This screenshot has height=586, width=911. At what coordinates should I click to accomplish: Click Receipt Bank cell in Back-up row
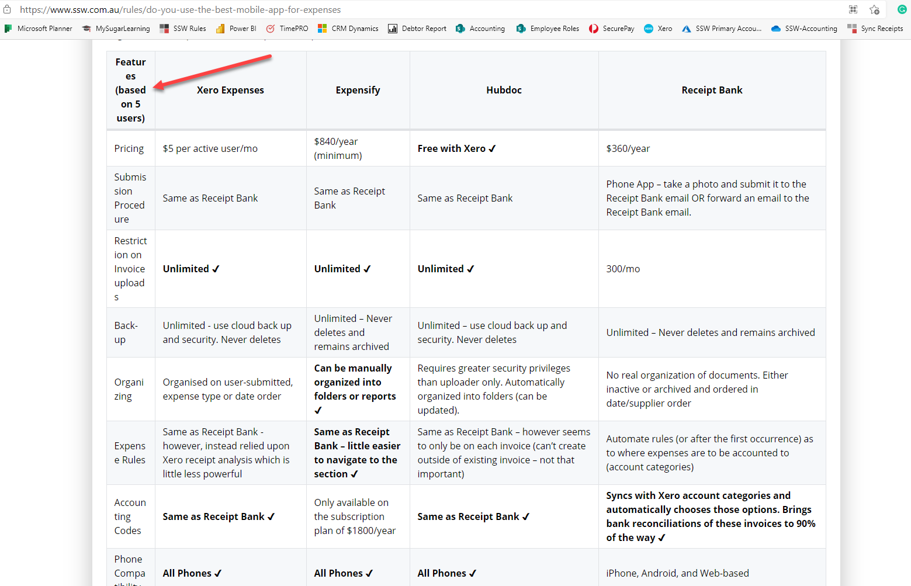tap(712, 332)
